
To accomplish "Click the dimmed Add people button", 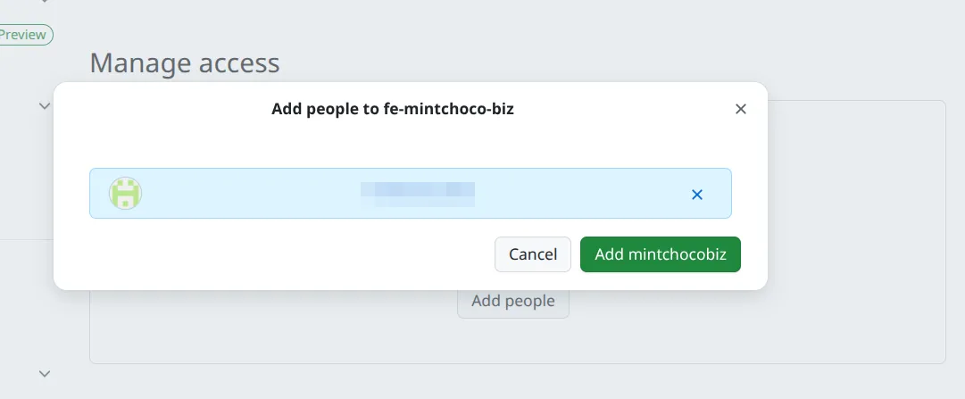I will pyautogui.click(x=512, y=301).
